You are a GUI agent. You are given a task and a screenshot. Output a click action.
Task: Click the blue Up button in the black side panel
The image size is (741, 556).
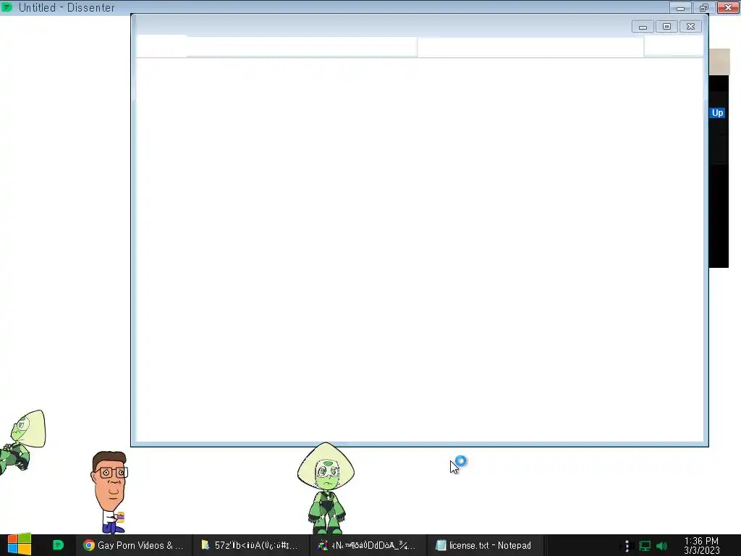[717, 112]
